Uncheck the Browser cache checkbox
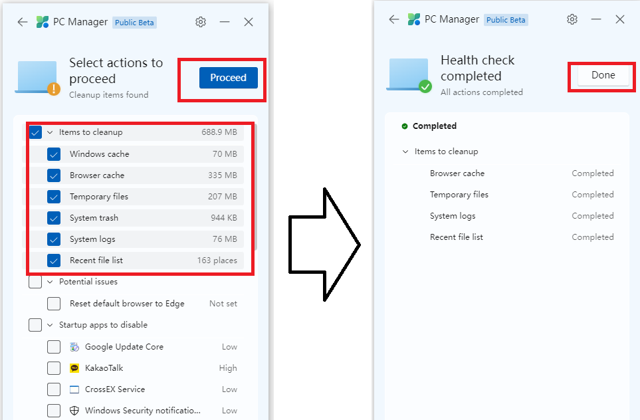 [54, 175]
